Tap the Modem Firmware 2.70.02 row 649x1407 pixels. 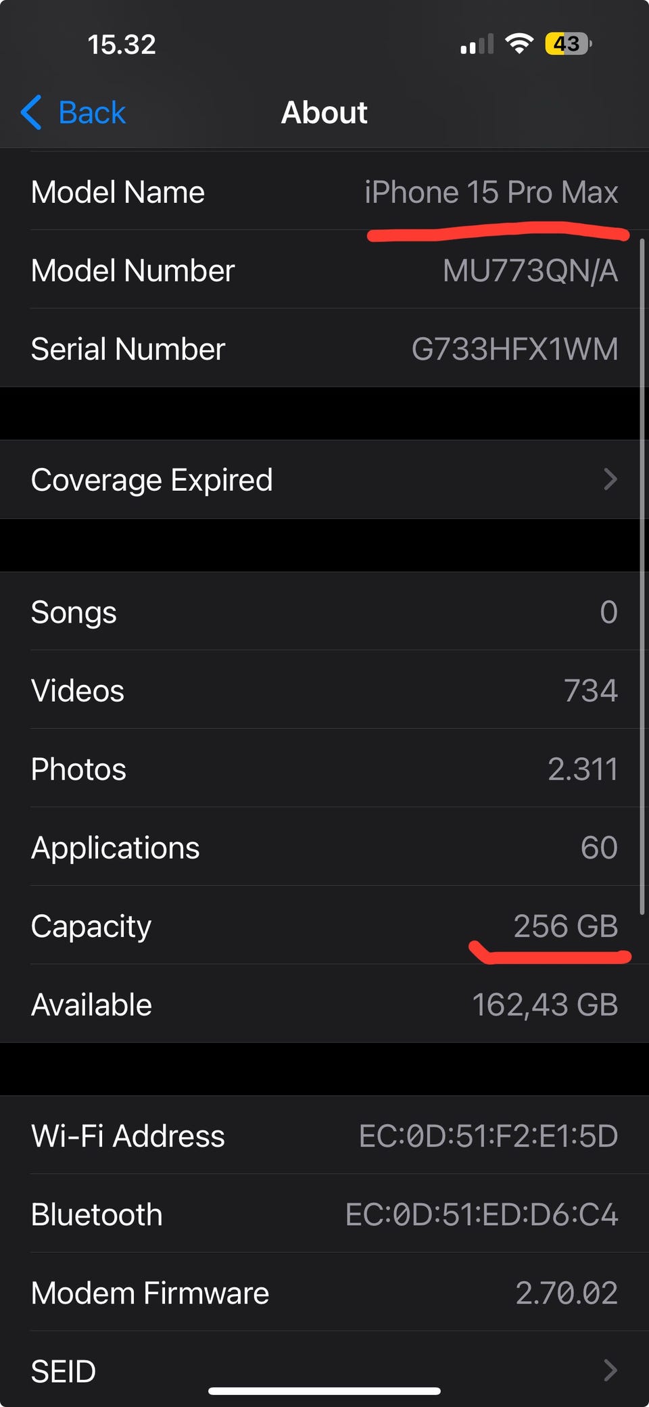[x=324, y=1293]
